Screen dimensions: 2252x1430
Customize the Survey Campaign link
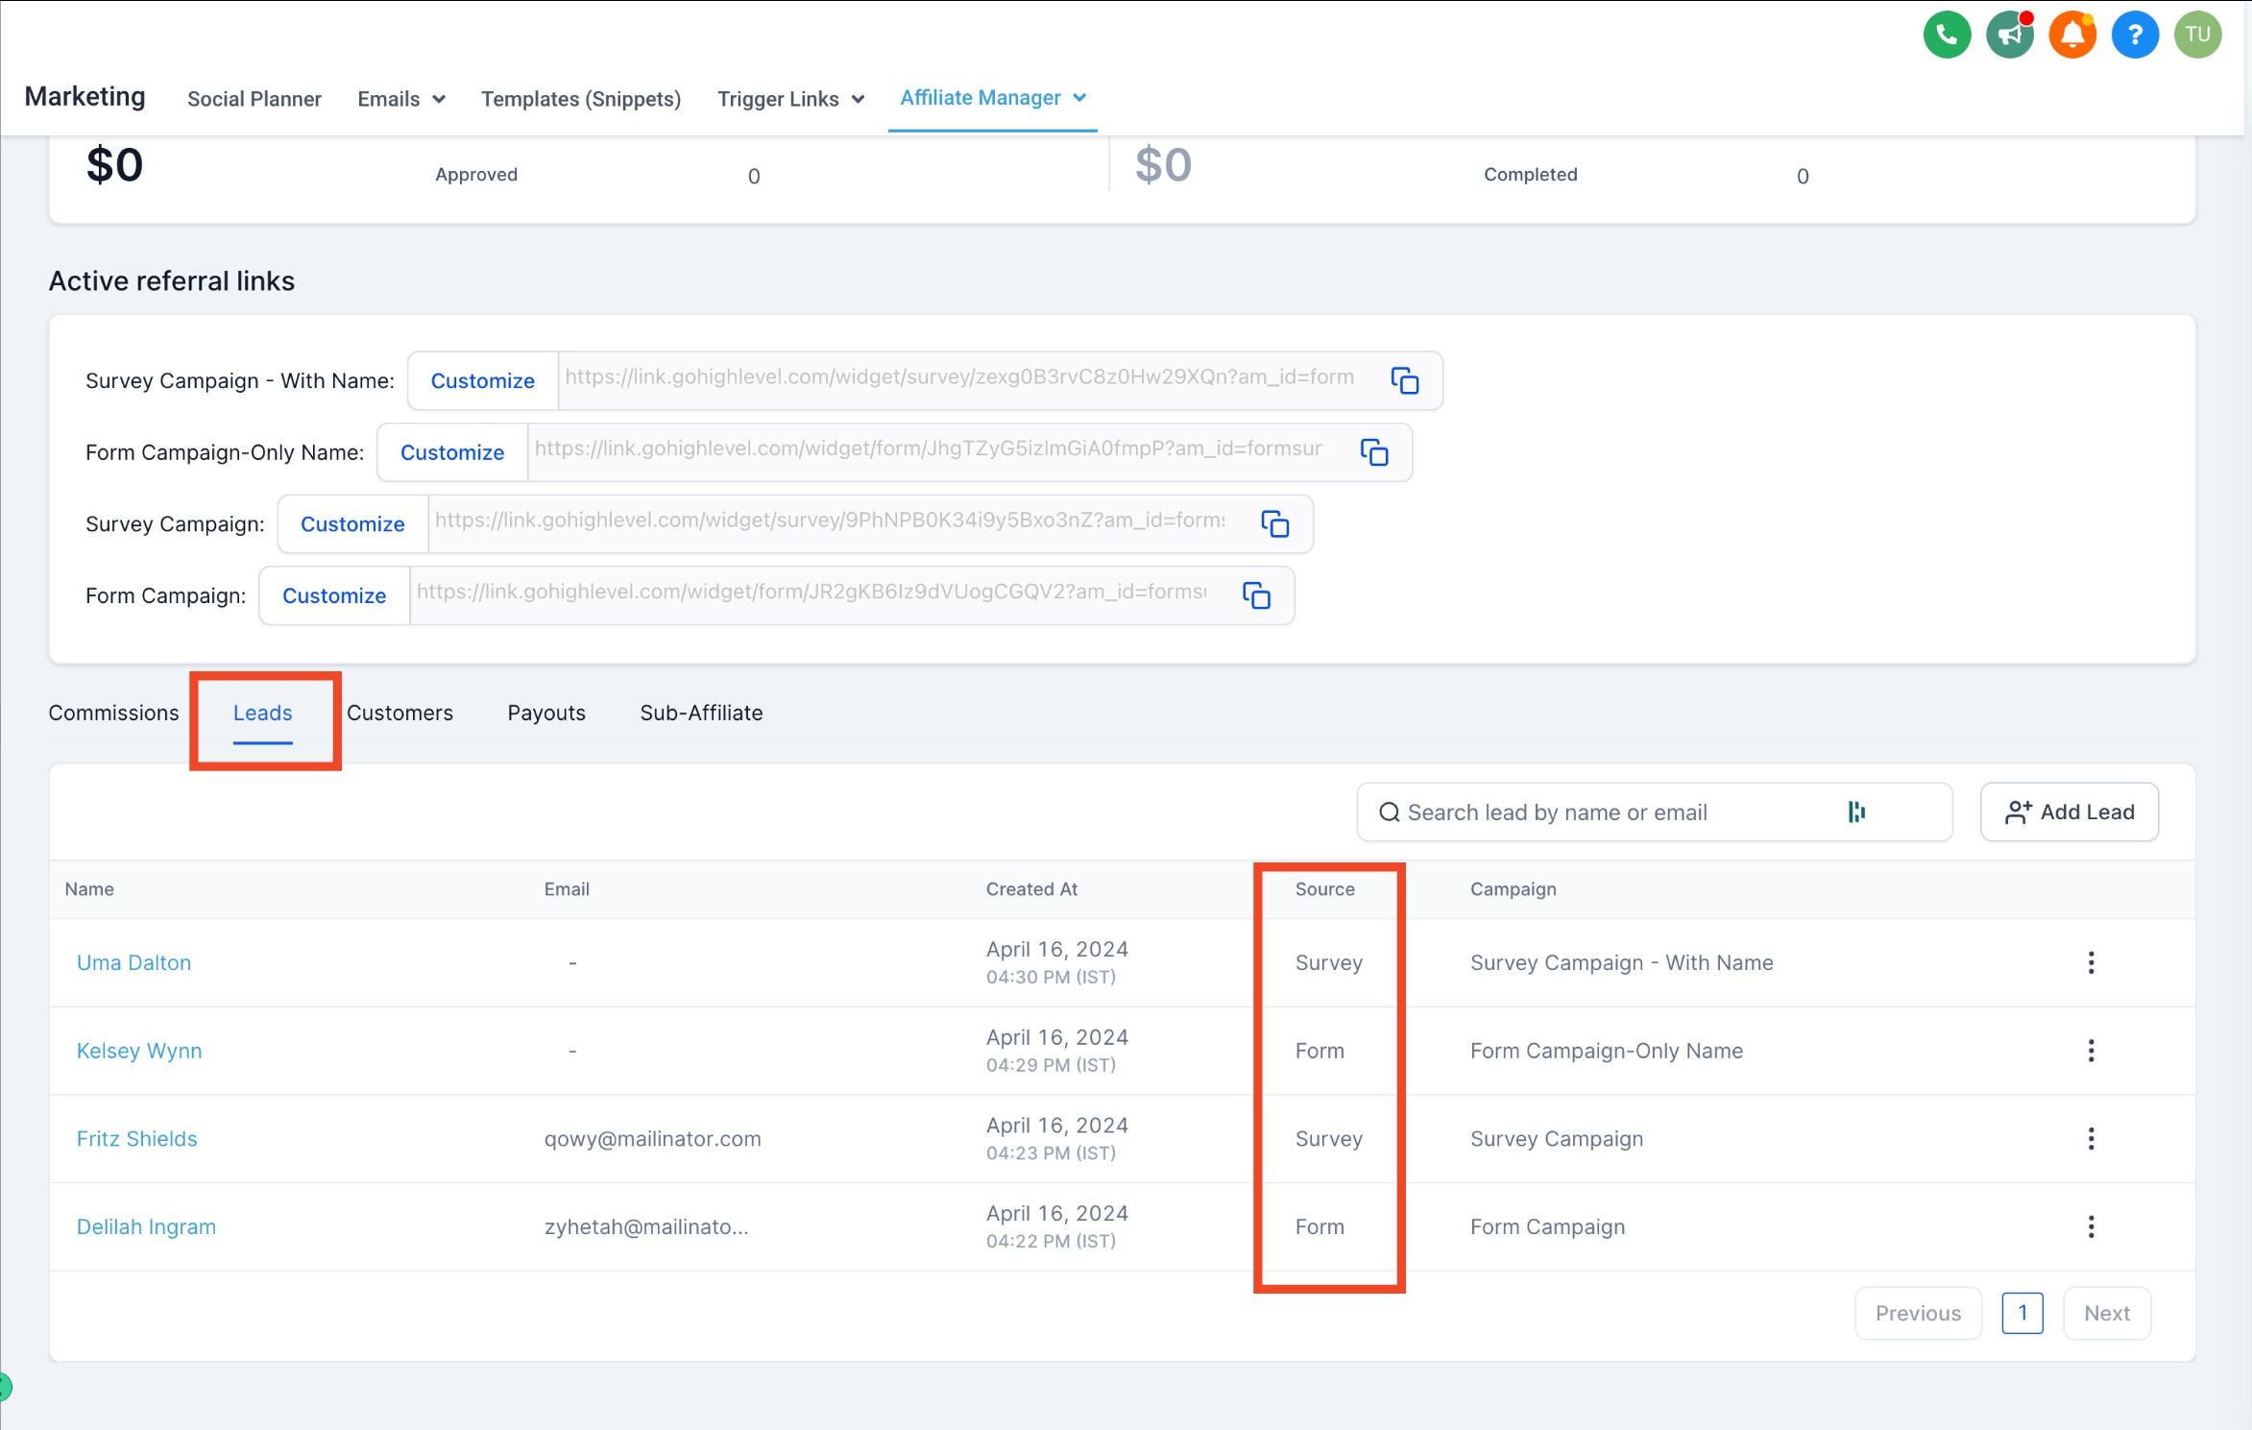tap(352, 523)
